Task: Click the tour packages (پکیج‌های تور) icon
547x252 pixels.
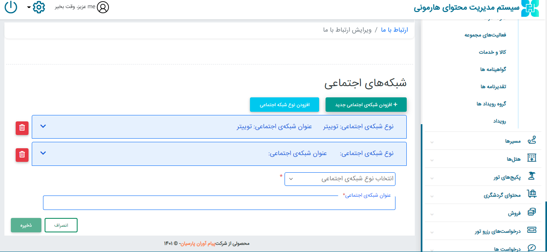Action: click(x=531, y=177)
